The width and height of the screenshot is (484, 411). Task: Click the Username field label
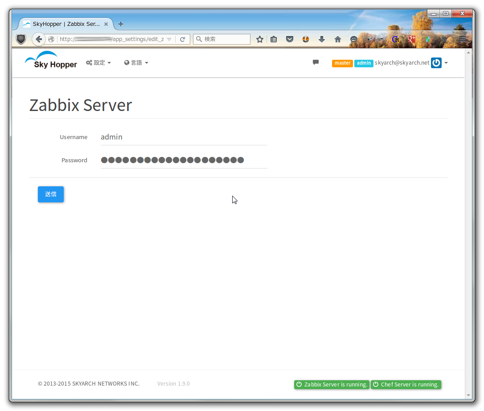coord(74,137)
